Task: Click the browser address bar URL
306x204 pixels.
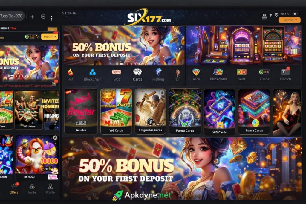Action: (x=12, y=16)
